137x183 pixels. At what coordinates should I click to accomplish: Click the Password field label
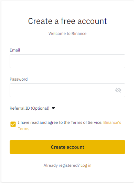click(x=19, y=79)
